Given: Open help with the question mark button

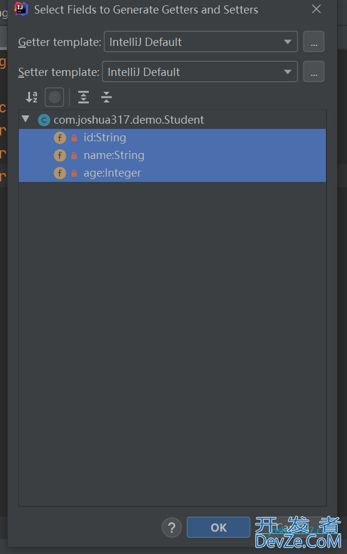Looking at the screenshot, I should 172,528.
